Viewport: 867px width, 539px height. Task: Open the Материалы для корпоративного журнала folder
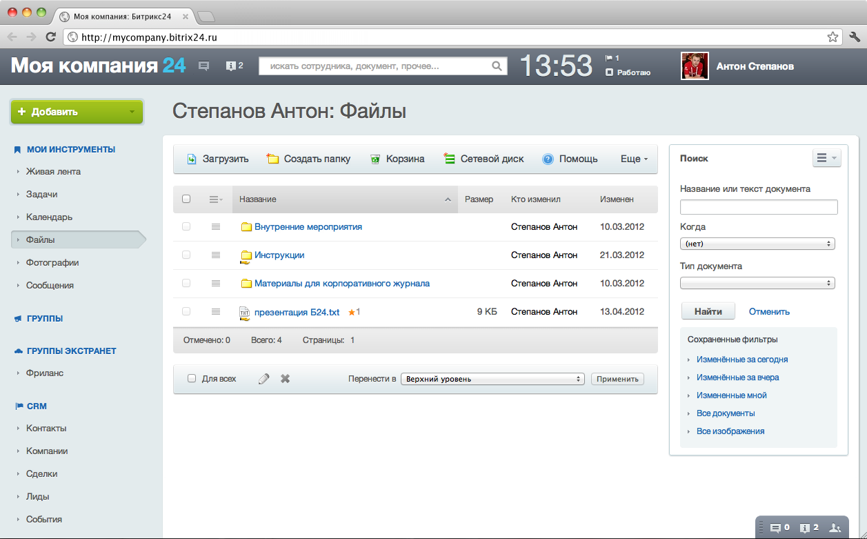(342, 283)
